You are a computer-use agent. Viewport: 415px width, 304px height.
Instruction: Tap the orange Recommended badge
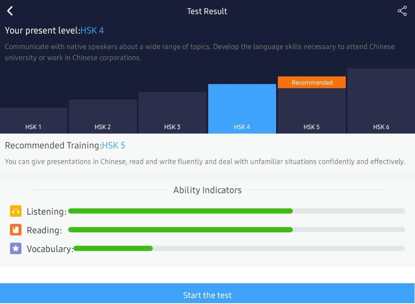click(x=312, y=83)
